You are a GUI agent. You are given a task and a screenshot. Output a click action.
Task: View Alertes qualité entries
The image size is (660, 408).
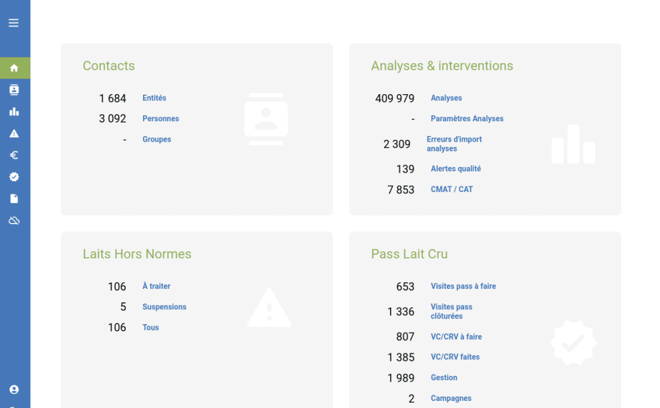[x=456, y=169]
